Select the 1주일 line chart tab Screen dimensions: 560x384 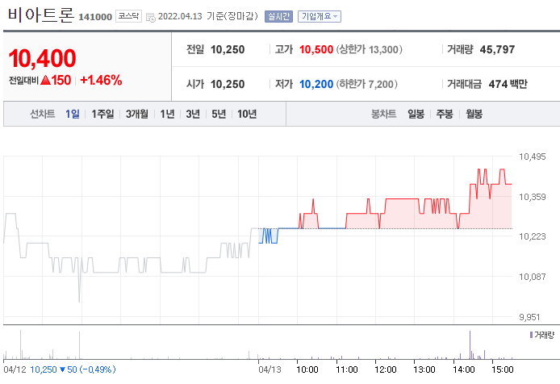[102, 114]
